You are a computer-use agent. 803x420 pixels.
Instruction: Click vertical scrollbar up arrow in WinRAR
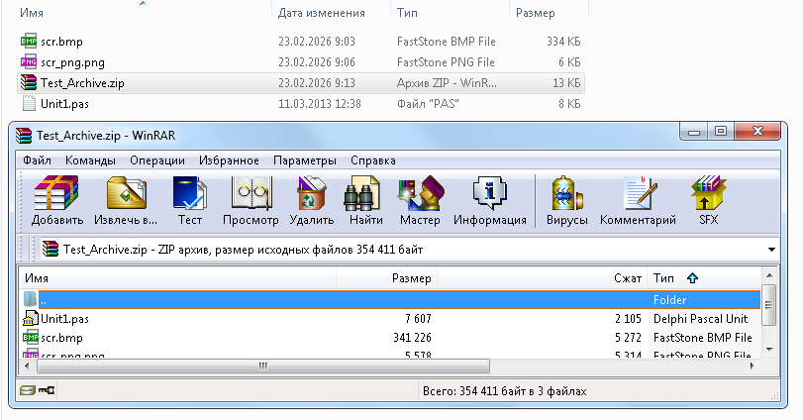[x=769, y=275]
